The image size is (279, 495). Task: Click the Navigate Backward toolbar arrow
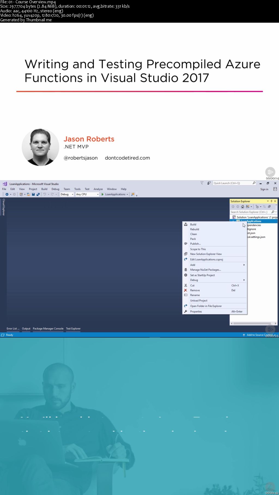tap(7, 194)
